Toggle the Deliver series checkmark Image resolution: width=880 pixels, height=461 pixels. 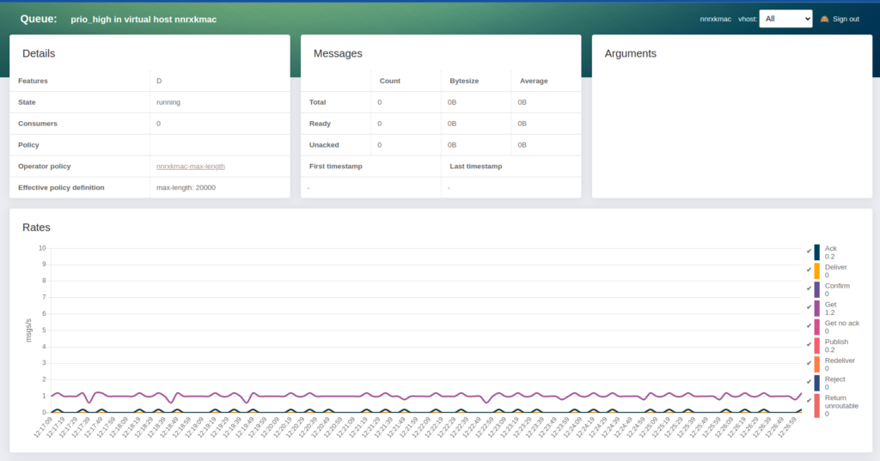click(809, 270)
